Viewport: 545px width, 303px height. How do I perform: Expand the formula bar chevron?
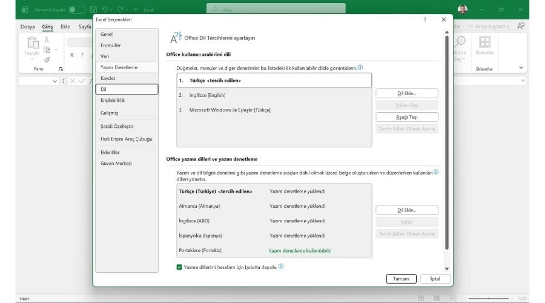click(x=523, y=81)
